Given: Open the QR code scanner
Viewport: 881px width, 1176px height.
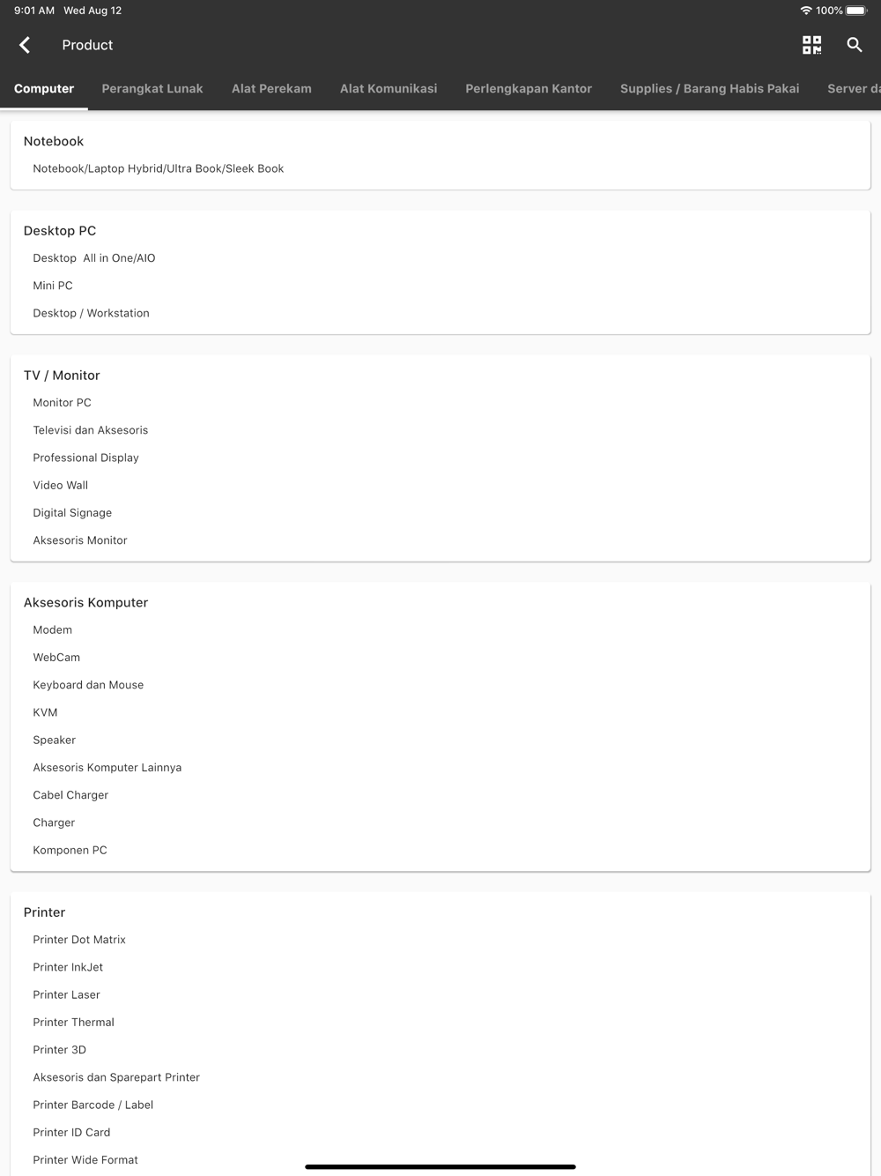Looking at the screenshot, I should (x=811, y=45).
